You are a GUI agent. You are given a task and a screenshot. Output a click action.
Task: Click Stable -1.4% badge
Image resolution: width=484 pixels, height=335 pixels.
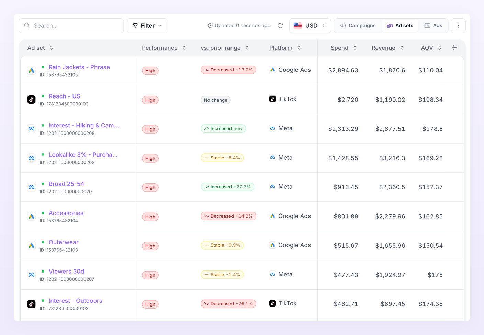222,275
